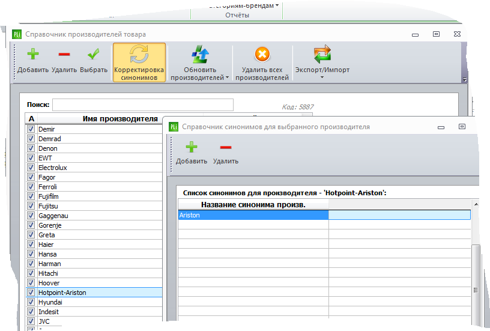Select Hitachi row
Viewport: 490px width, 331px height.
pos(94,273)
